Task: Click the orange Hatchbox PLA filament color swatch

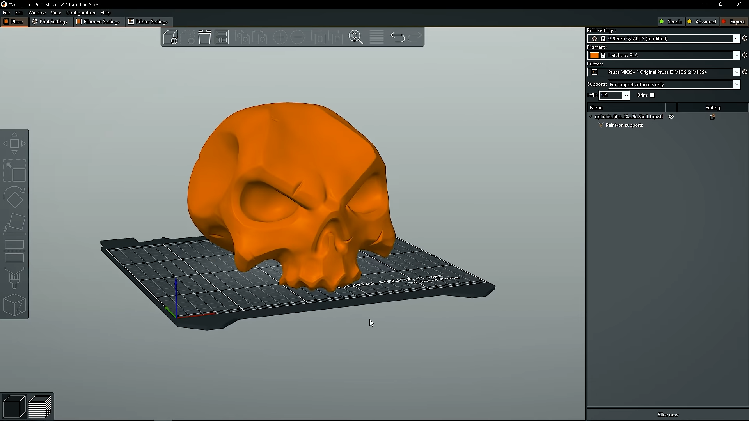Action: pyautogui.click(x=594, y=55)
